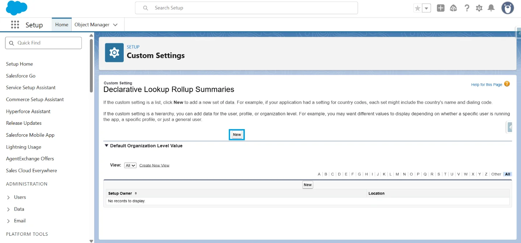Open Release Updates

pyautogui.click(x=24, y=123)
